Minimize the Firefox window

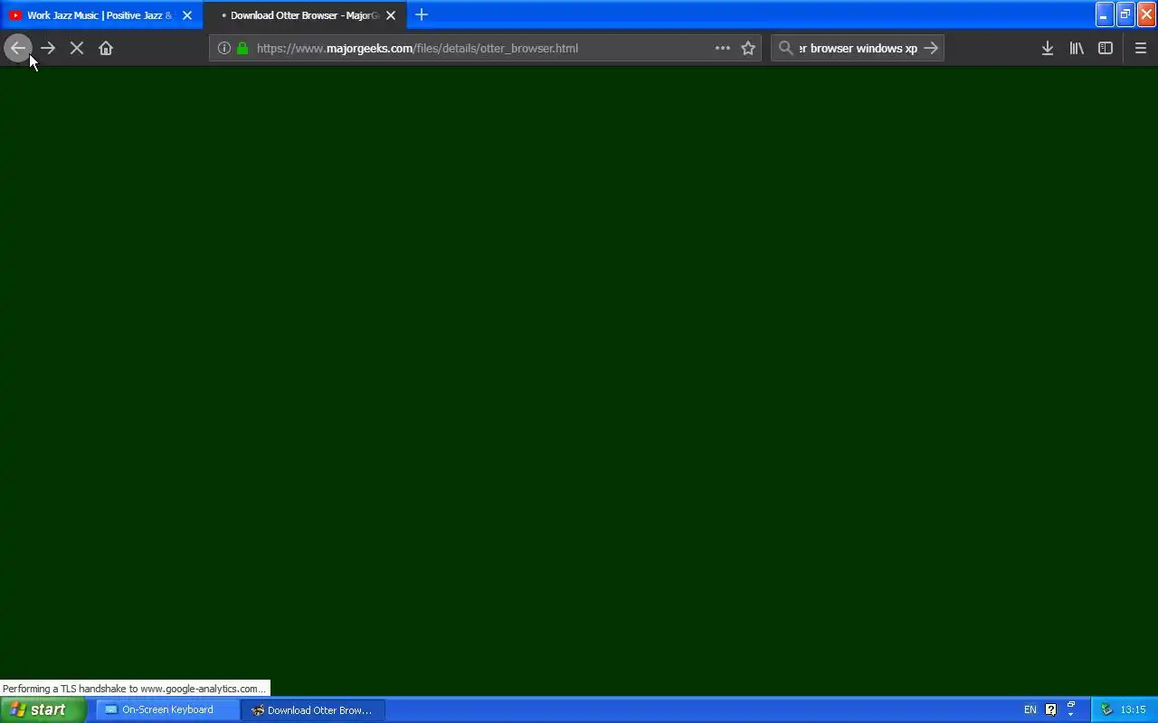point(1104,14)
